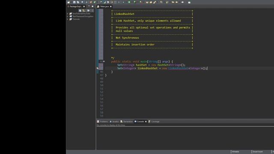Launch the Coverage run toolbar icon
The width and height of the screenshot is (274, 154).
pyautogui.click(x=135, y=2)
